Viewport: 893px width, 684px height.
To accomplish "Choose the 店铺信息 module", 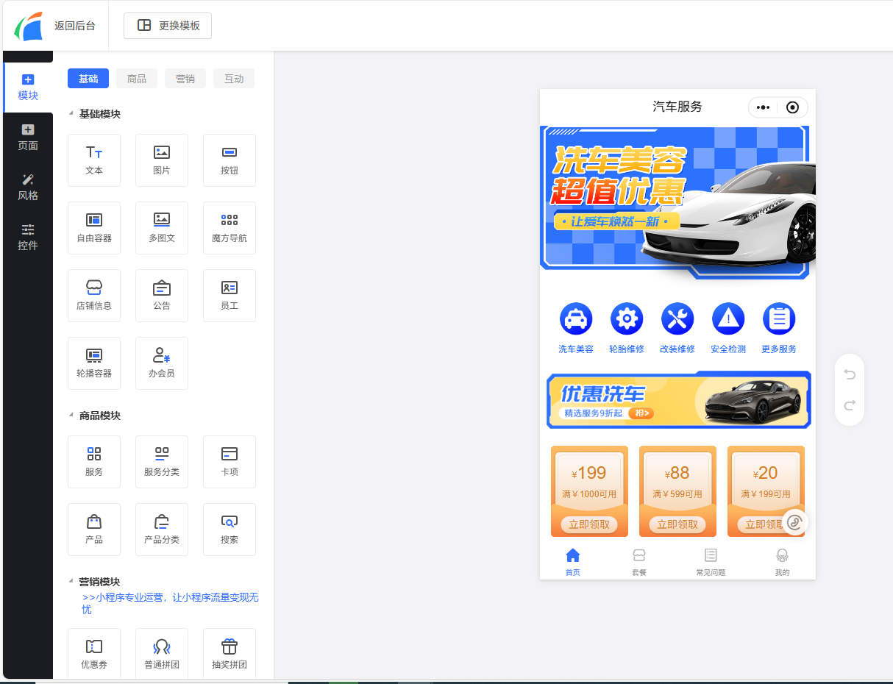I will [x=94, y=295].
